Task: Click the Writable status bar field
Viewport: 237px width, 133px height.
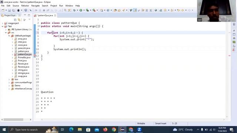Action: point(141,123)
